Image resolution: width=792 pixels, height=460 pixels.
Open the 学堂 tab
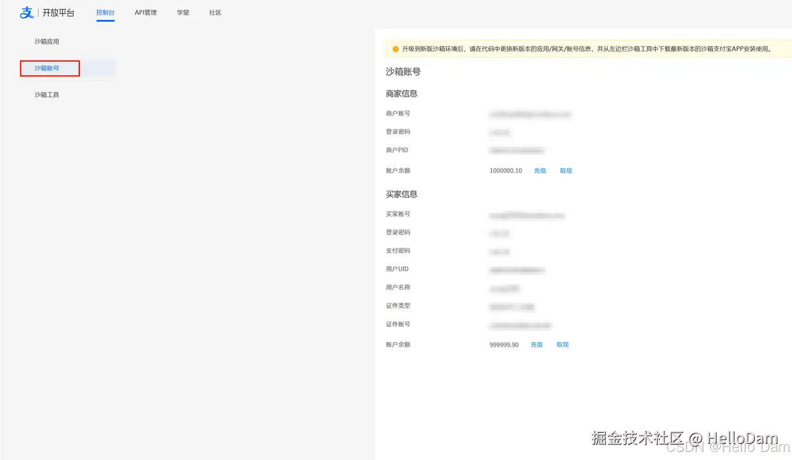click(x=183, y=12)
